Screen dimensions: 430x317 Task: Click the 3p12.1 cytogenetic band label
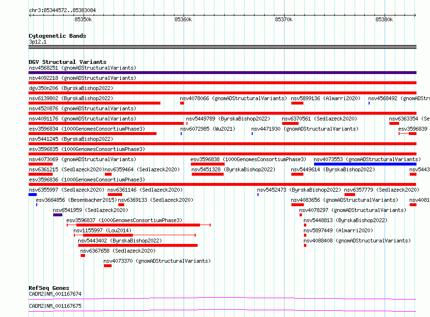tap(38, 42)
